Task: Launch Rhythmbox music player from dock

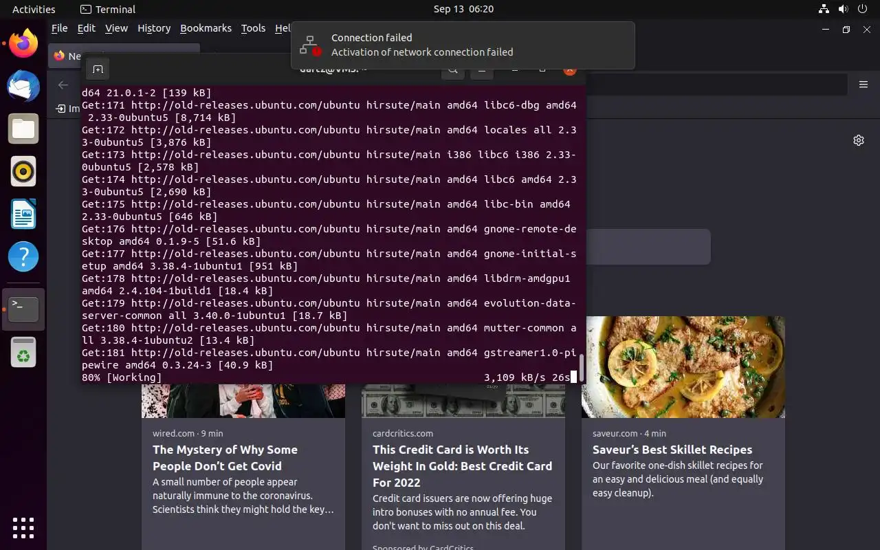Action: click(23, 171)
